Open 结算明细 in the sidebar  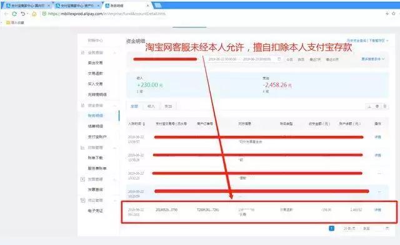pyautogui.click(x=96, y=126)
